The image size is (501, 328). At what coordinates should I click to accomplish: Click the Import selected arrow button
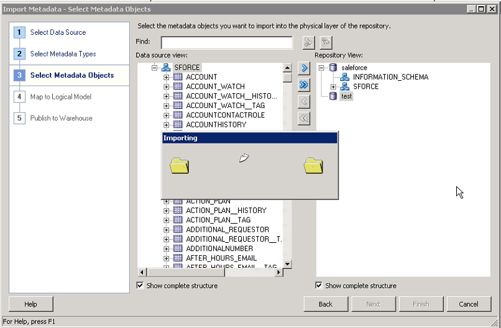click(x=304, y=68)
